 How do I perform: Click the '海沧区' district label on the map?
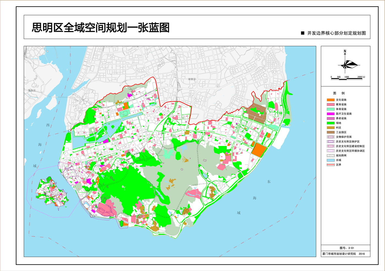click(x=32, y=90)
